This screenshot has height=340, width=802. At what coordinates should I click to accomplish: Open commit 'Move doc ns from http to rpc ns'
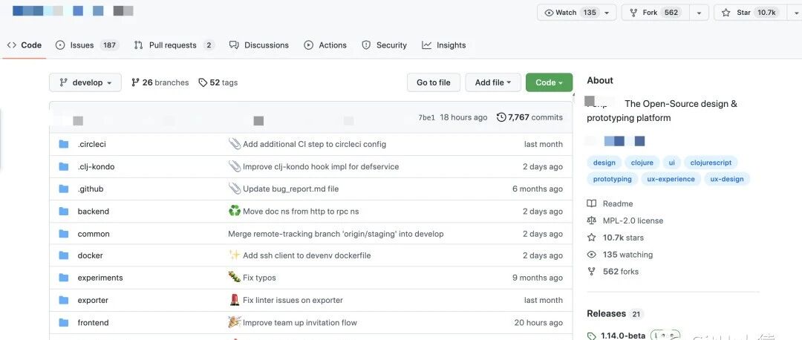pyautogui.click(x=301, y=211)
